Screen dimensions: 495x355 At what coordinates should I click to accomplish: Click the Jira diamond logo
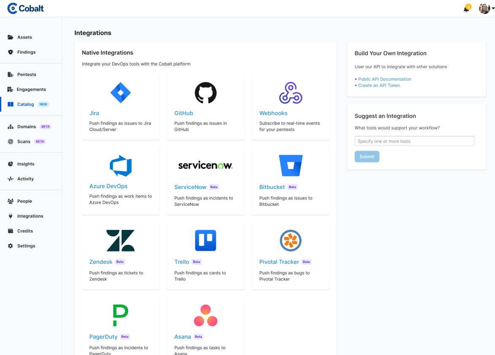point(121,93)
